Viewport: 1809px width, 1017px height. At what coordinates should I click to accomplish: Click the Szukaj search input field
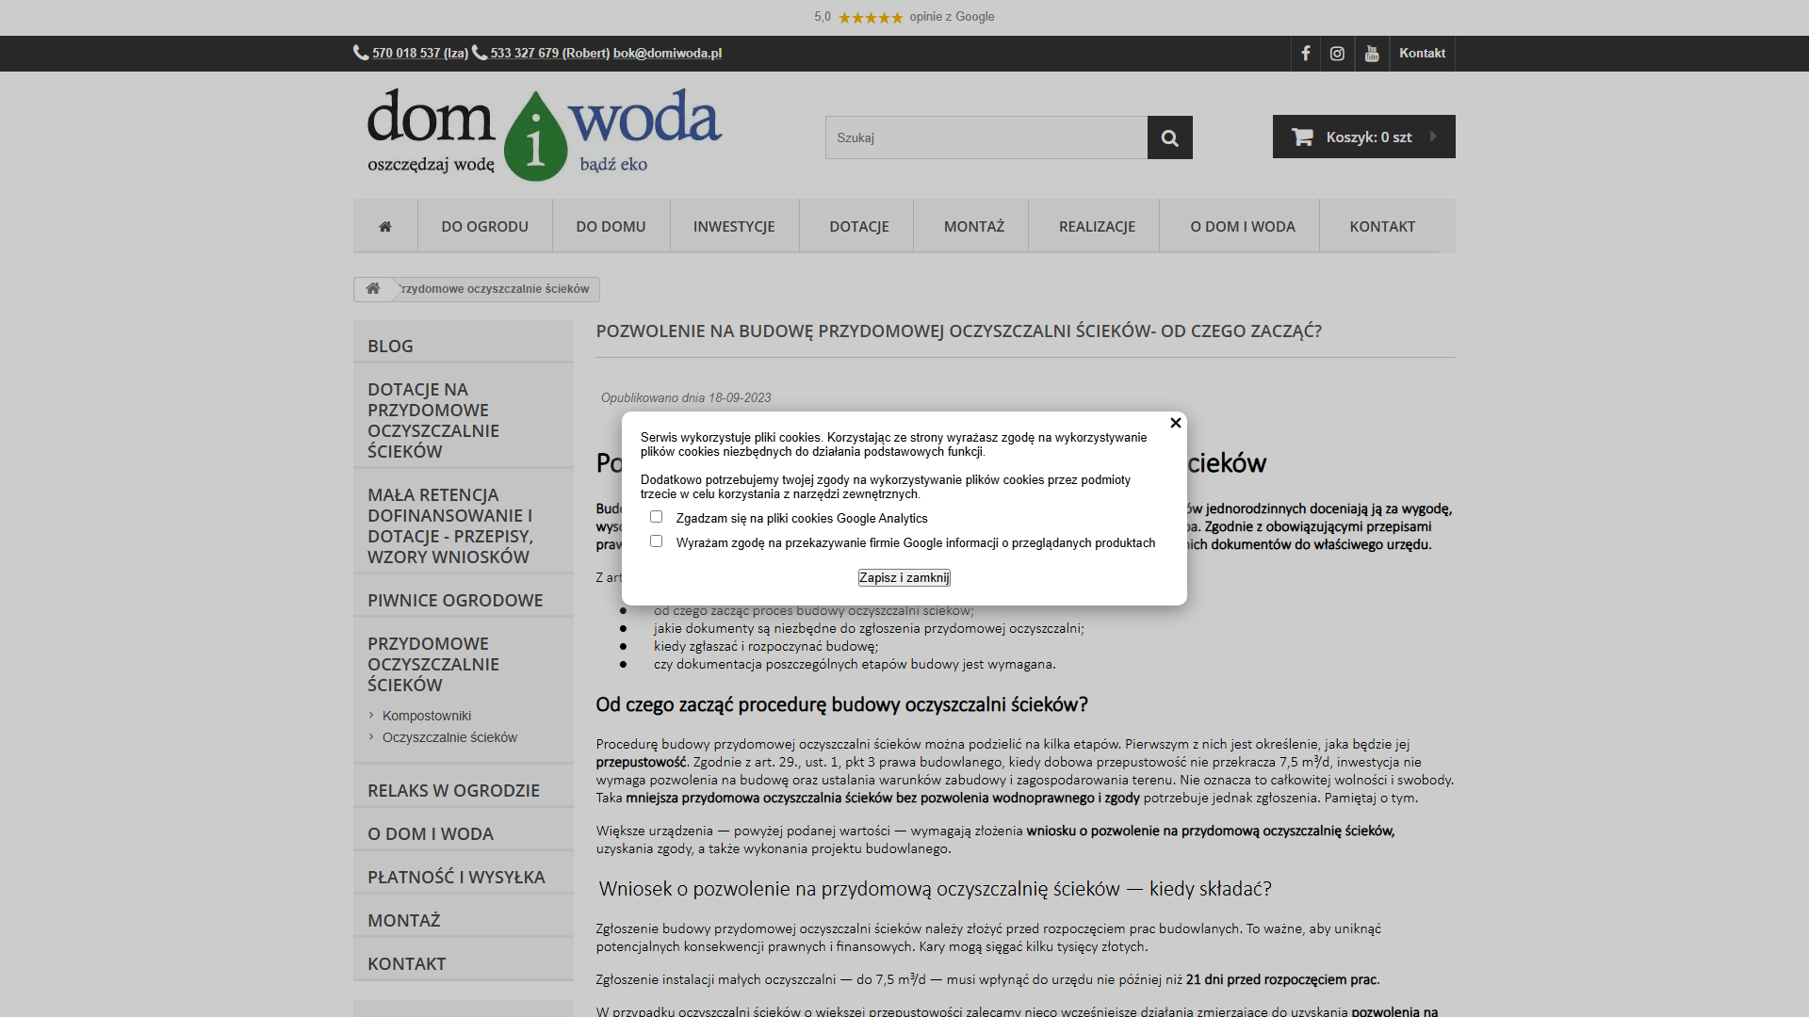coord(986,137)
